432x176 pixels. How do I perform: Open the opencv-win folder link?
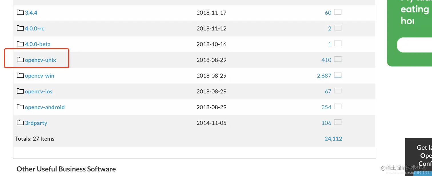coord(39,76)
